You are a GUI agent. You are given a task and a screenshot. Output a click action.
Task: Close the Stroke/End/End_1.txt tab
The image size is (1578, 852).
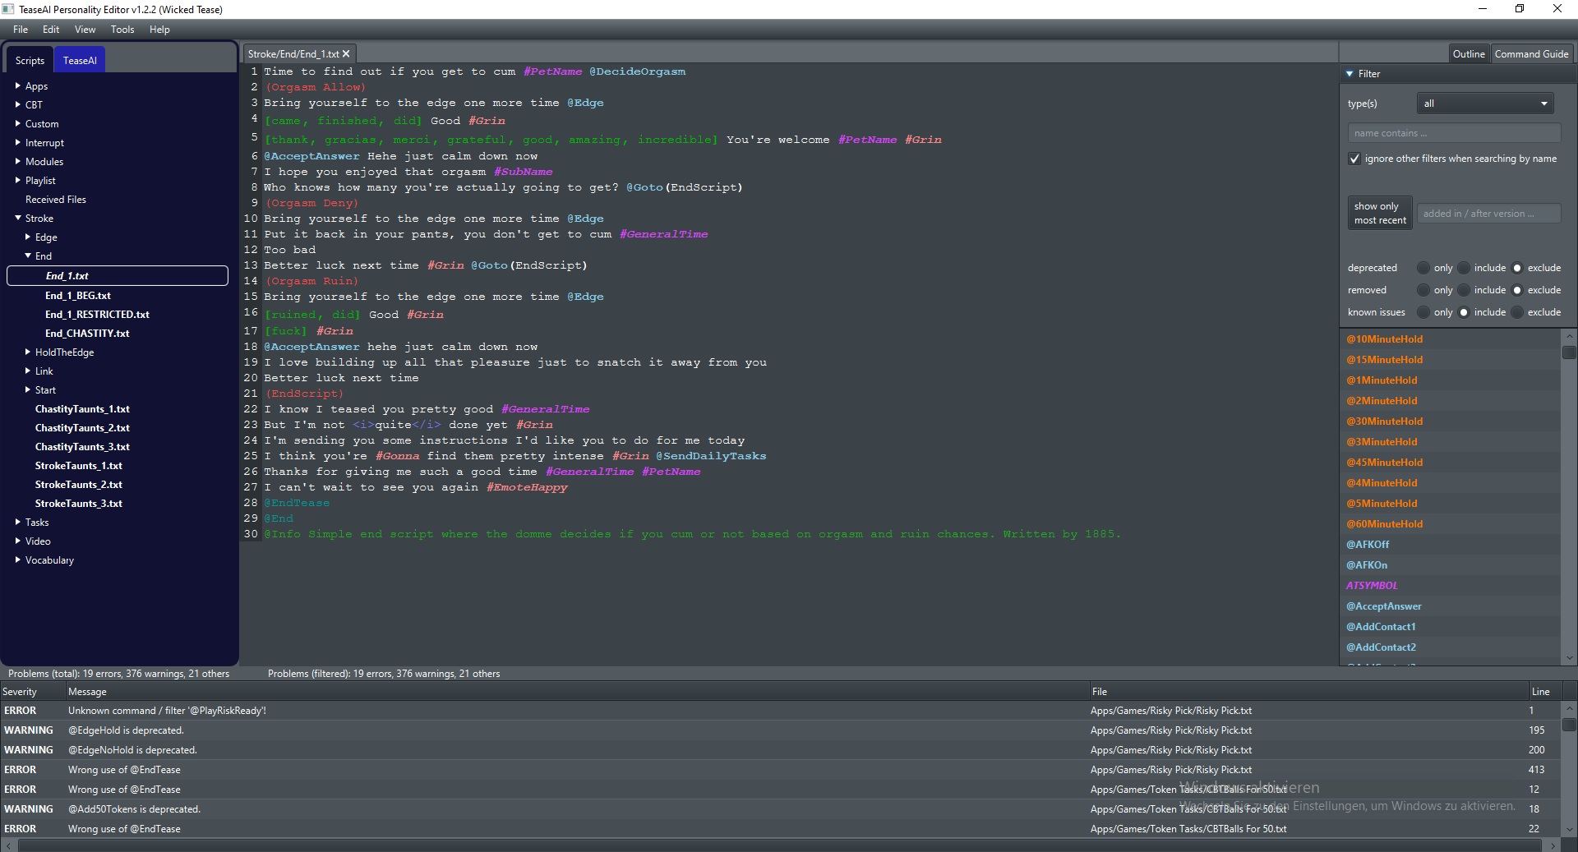346,54
